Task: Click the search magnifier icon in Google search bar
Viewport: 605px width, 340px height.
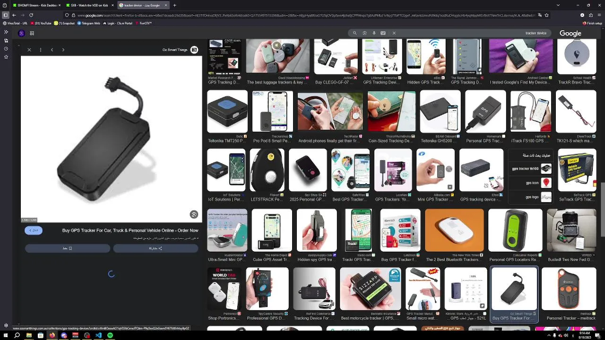Action: (355, 33)
